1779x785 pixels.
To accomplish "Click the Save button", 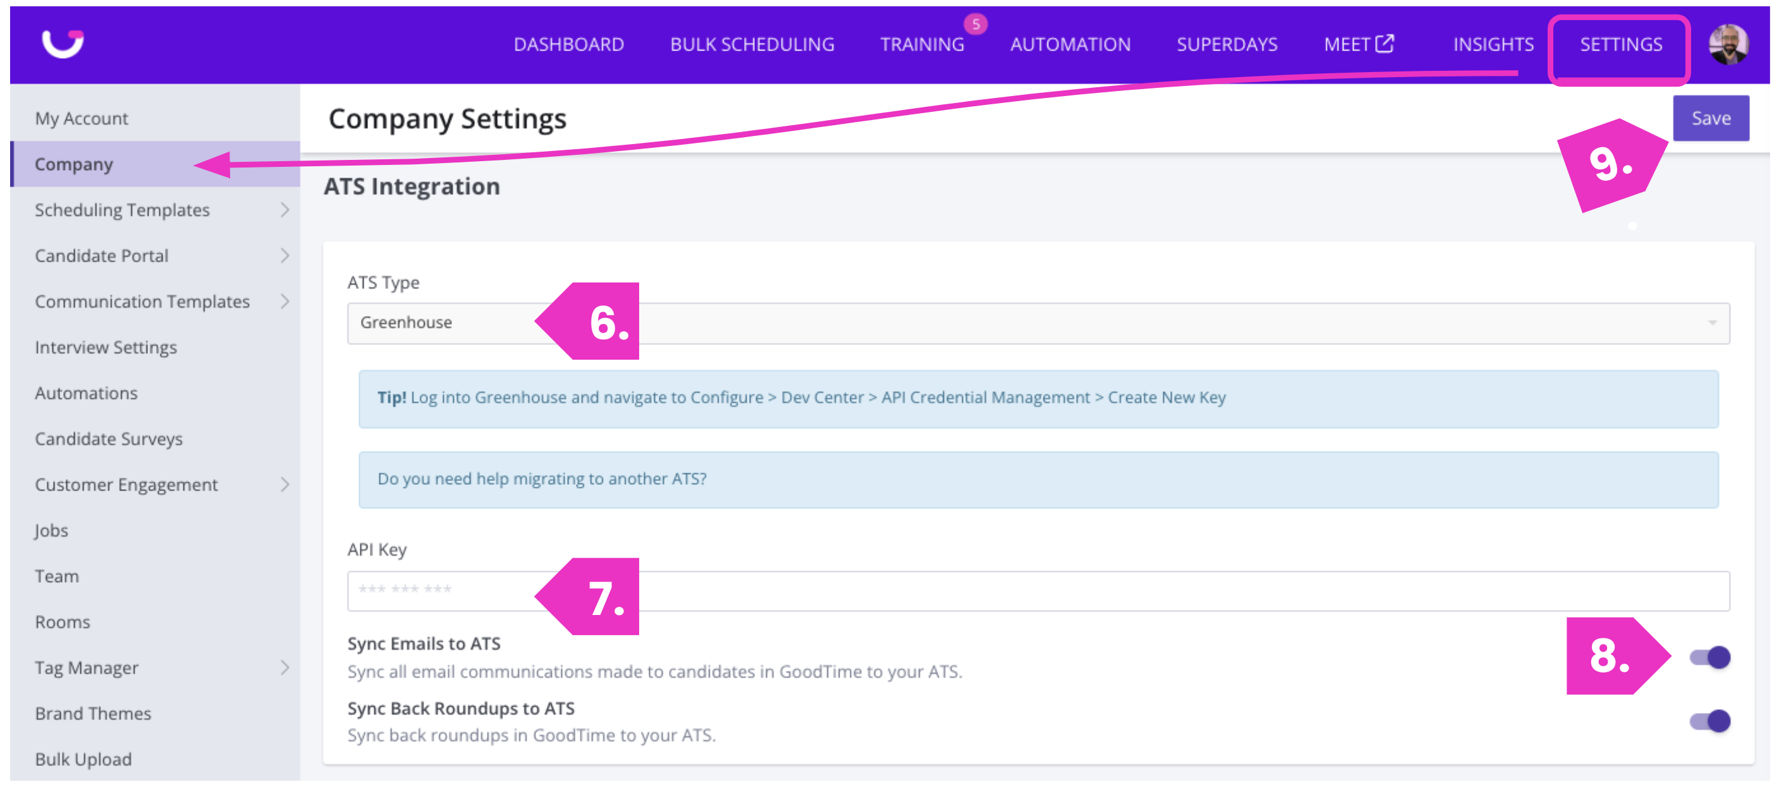I will 1711,118.
